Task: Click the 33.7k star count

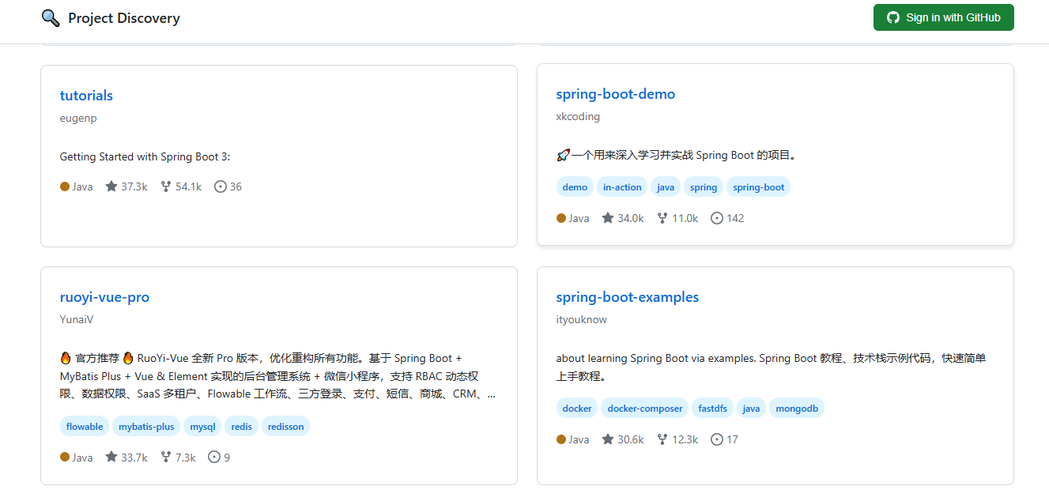Action: click(x=134, y=457)
